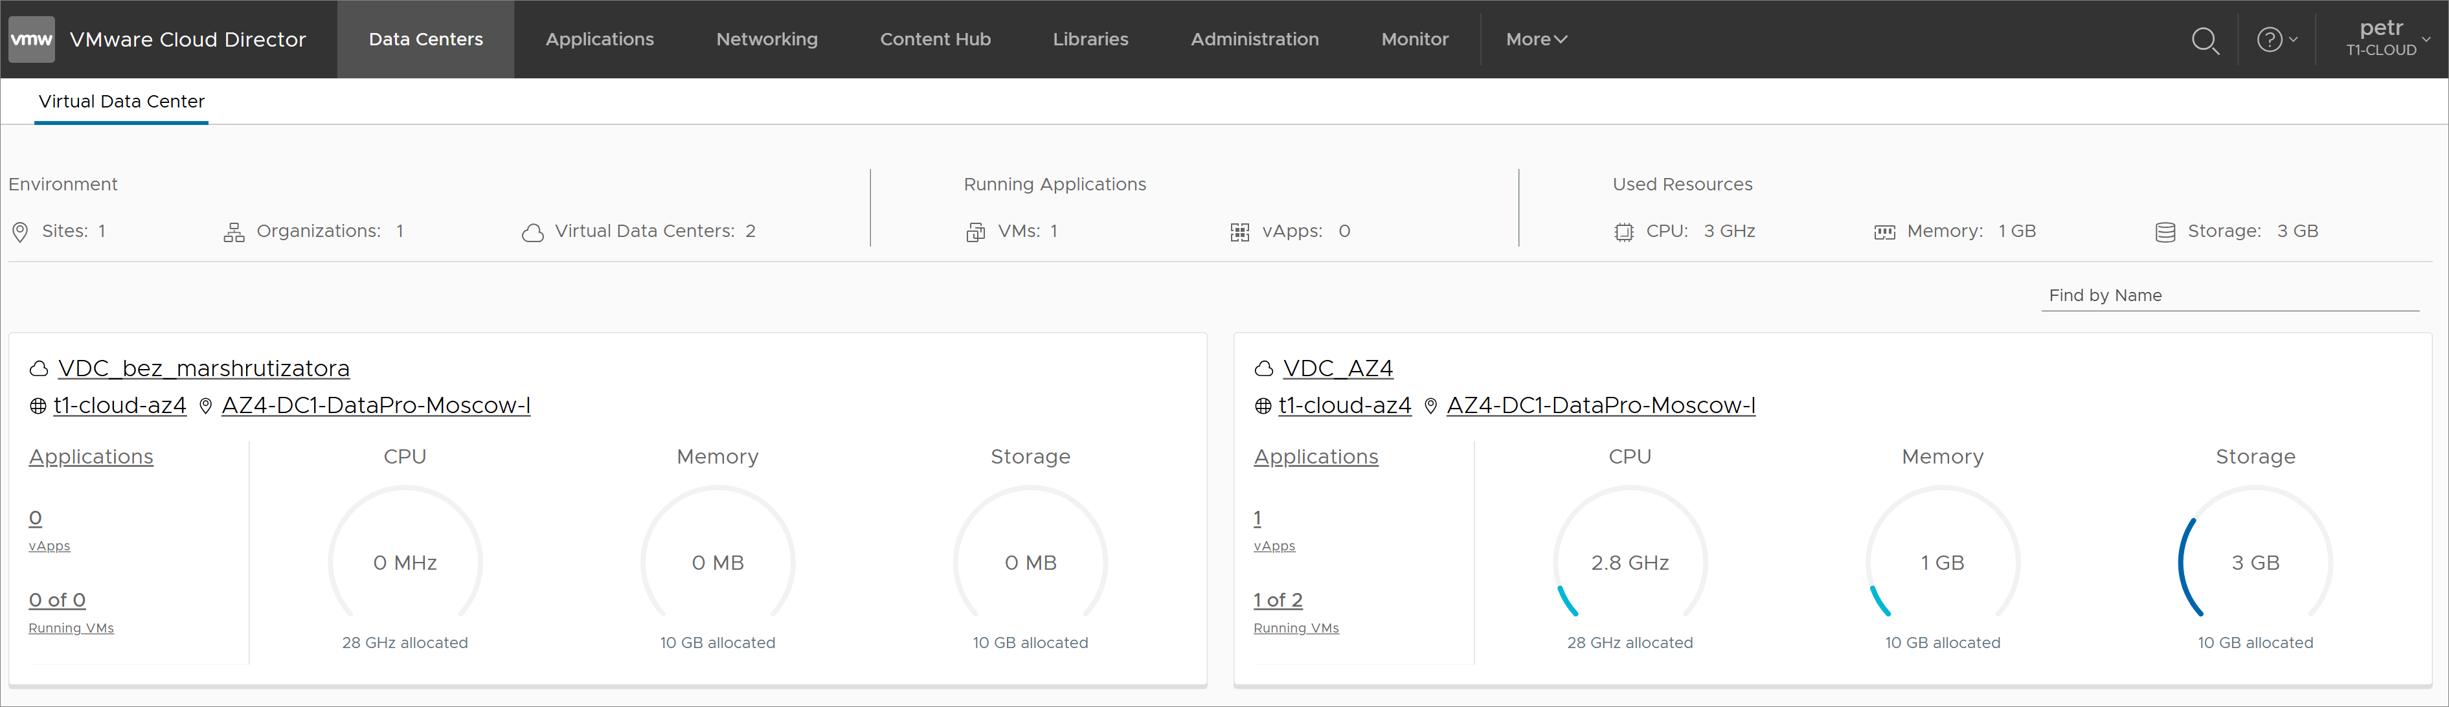Click the cloud icon beside VDC_AZ4
The width and height of the screenshot is (2449, 707).
(1263, 368)
